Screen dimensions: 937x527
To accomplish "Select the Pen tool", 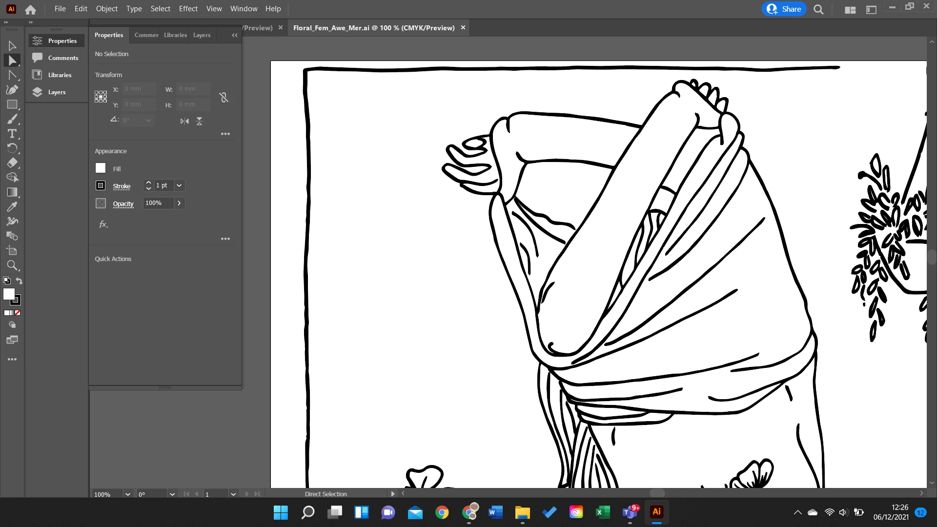I will (x=12, y=90).
